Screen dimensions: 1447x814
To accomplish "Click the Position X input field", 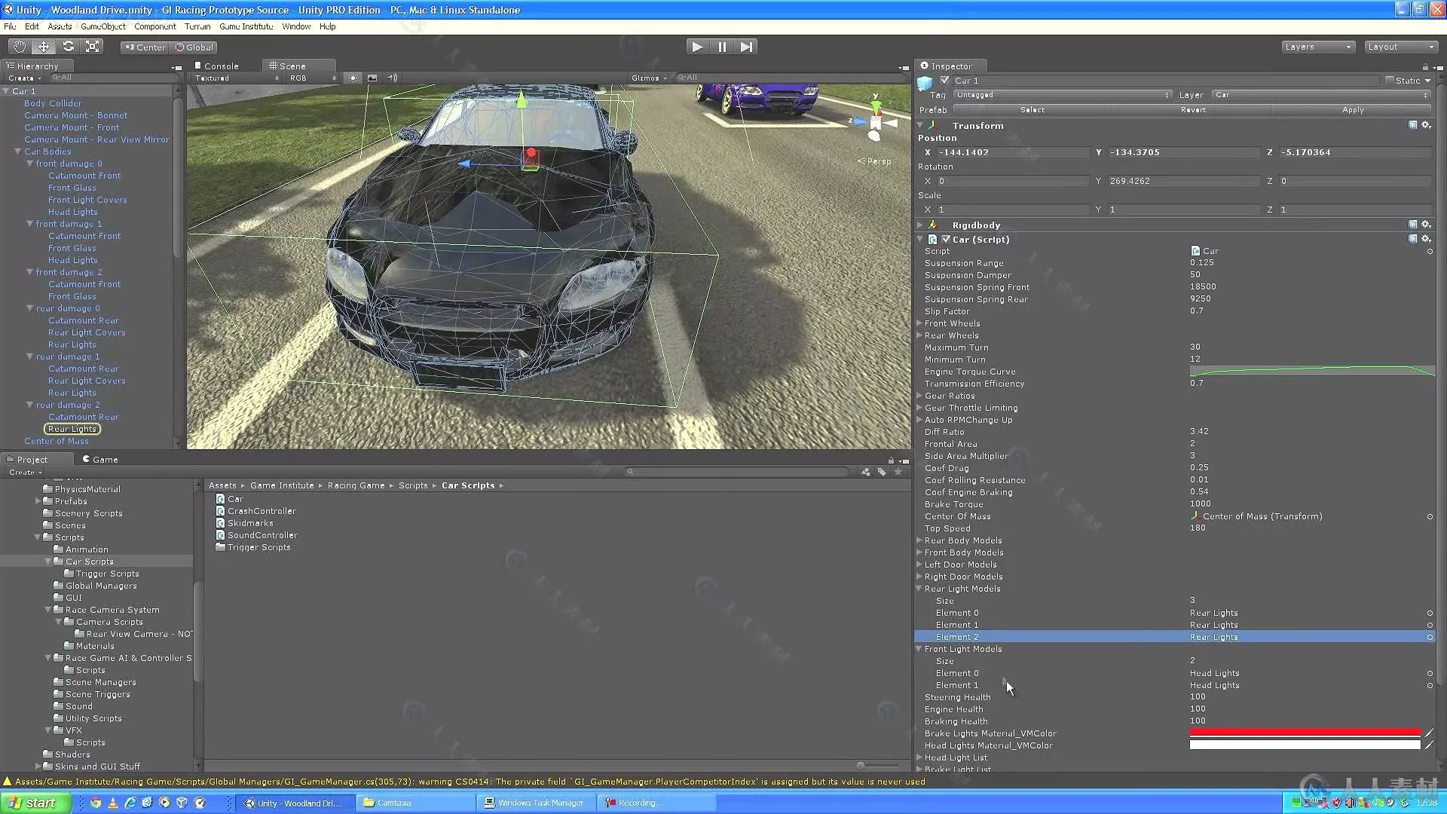I will (1013, 152).
